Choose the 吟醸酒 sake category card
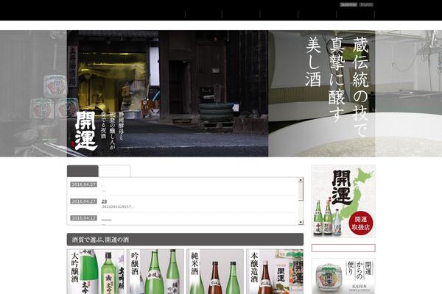Image resolution: width=442 pixels, height=294 pixels. click(155, 271)
